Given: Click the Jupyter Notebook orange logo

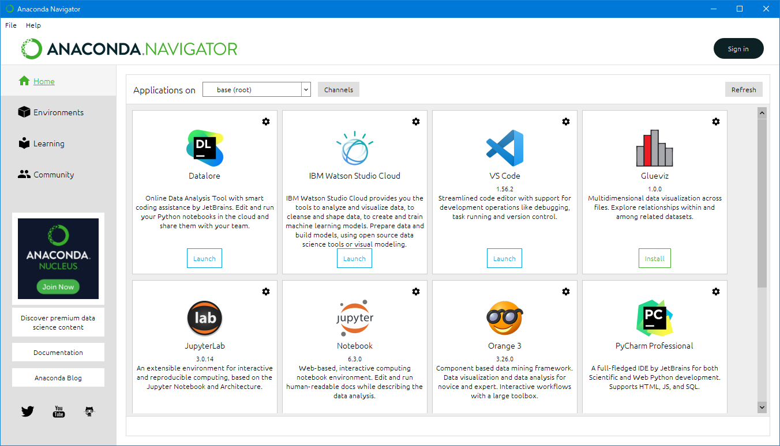Looking at the screenshot, I should tap(354, 318).
